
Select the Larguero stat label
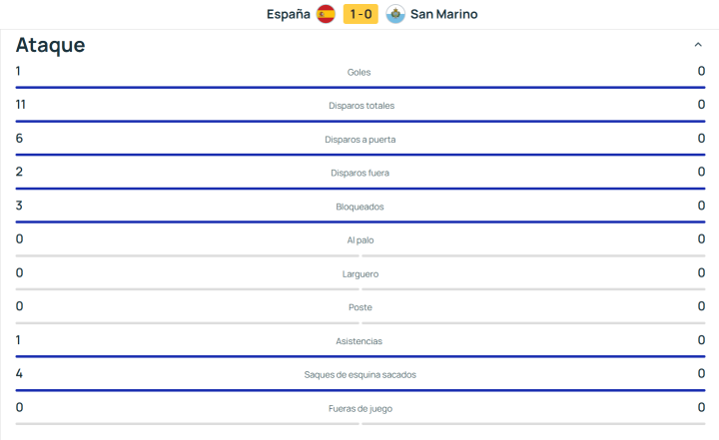[x=359, y=273]
